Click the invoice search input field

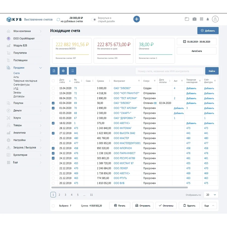169,71
